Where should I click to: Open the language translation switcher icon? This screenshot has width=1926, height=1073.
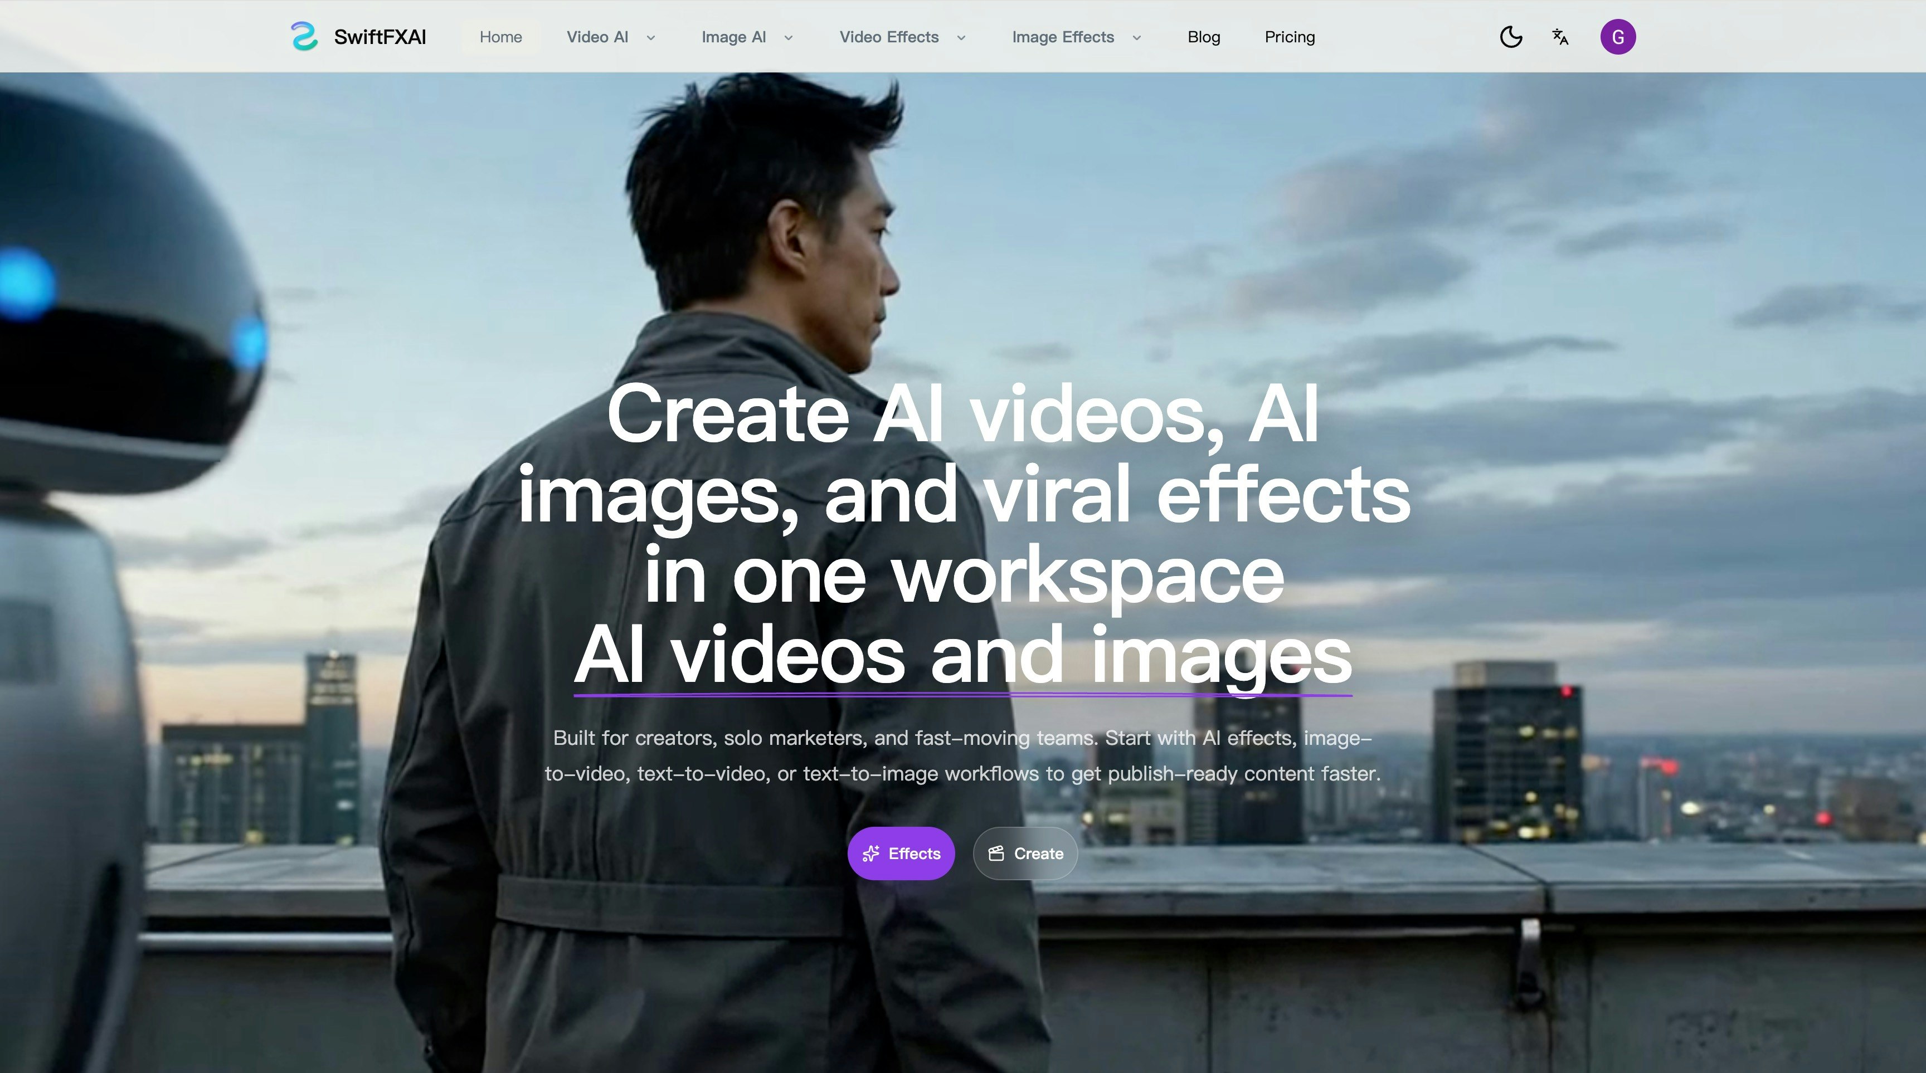coord(1560,37)
